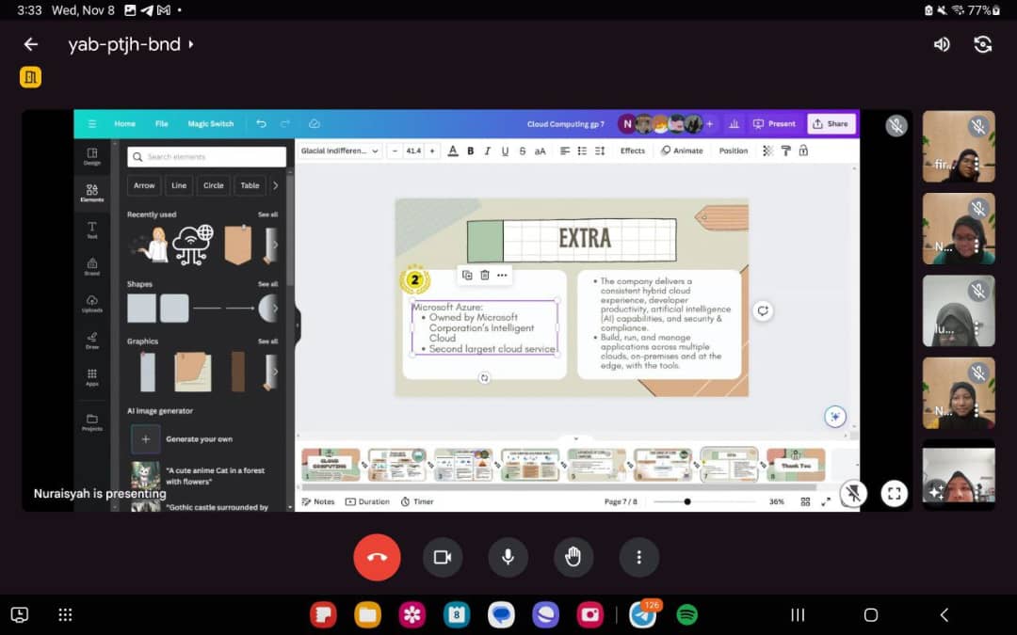Click the Animate button

click(x=682, y=151)
